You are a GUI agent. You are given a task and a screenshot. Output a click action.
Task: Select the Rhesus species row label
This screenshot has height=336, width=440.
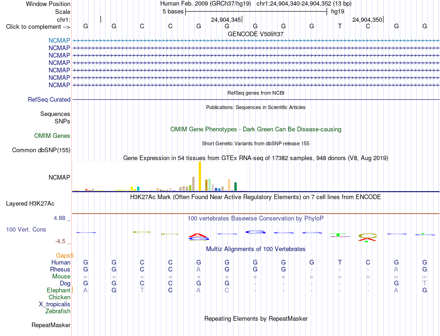click(60, 269)
